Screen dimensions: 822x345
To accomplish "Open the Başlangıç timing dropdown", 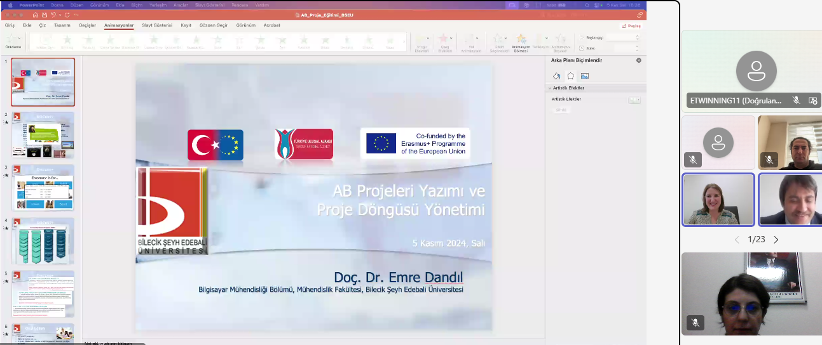I will (622, 37).
